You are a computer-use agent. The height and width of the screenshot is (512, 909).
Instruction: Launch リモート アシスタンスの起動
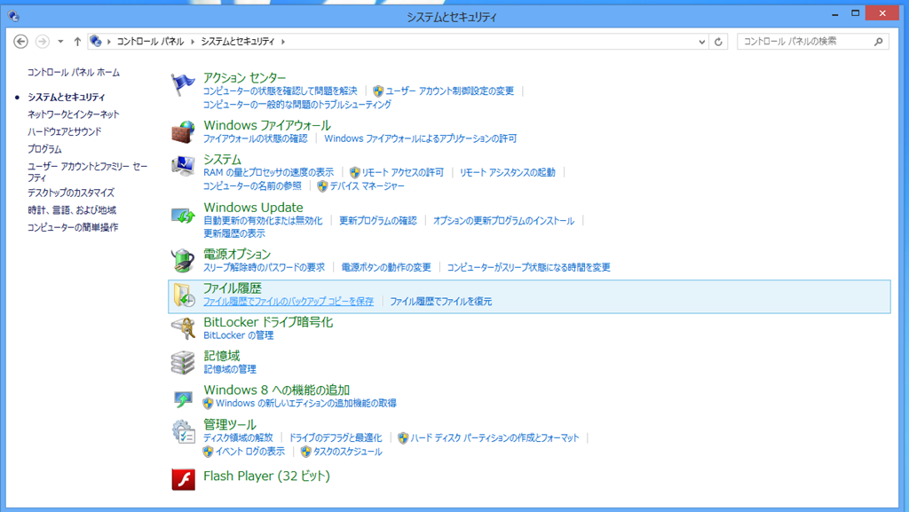(507, 173)
